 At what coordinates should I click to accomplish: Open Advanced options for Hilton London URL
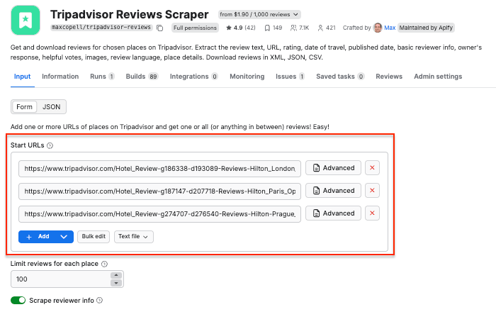click(x=333, y=168)
